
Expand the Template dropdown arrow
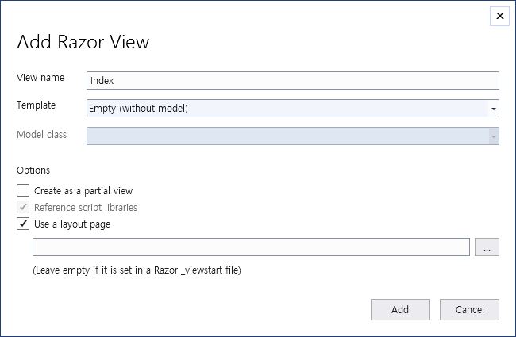pos(493,108)
